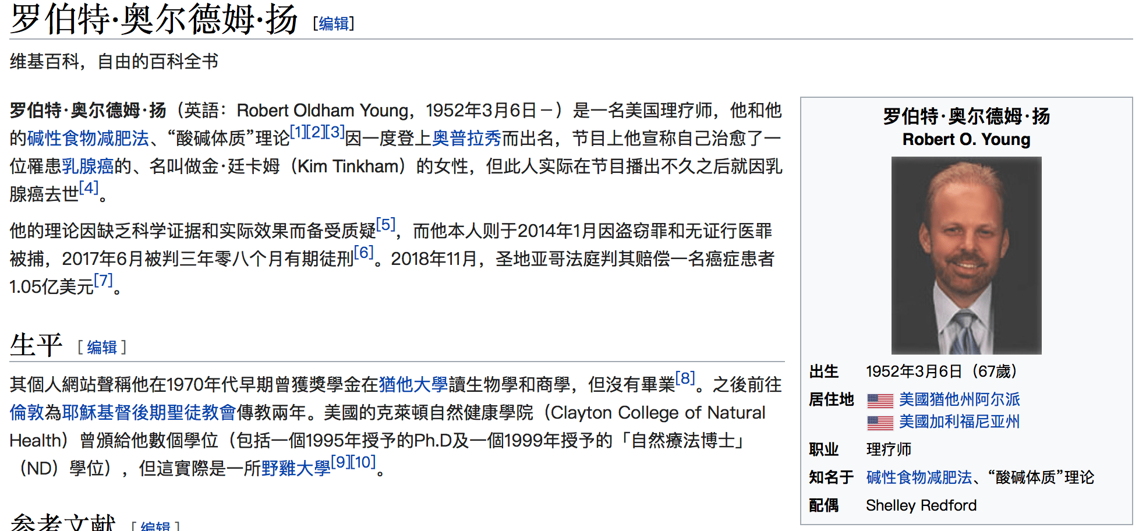The width and height of the screenshot is (1139, 531).
Task: Edit the 生平 section
Action: click(102, 348)
